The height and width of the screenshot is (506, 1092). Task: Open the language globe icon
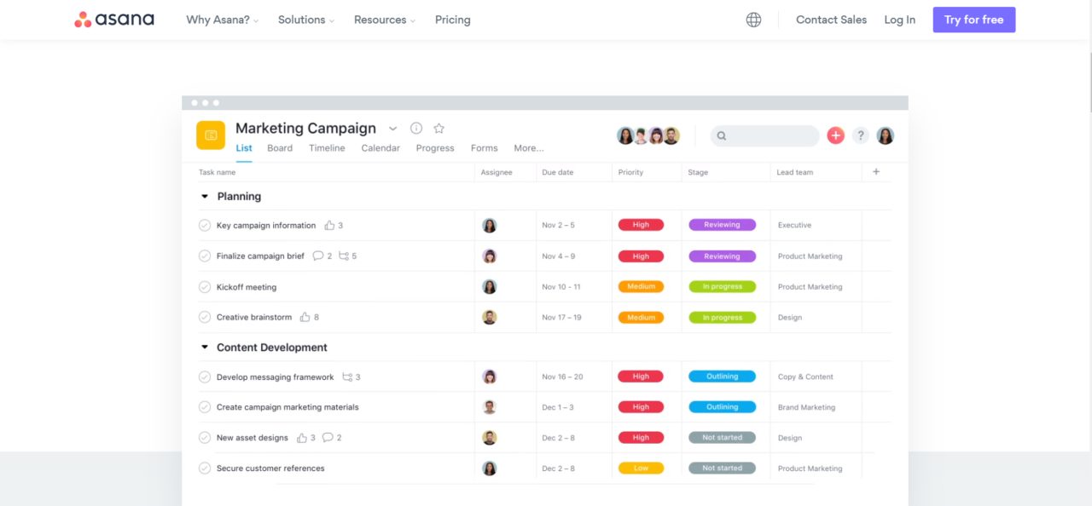[x=753, y=19]
